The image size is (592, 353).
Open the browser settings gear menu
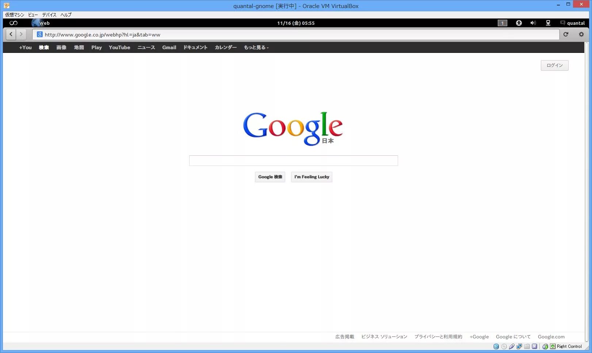(x=581, y=34)
